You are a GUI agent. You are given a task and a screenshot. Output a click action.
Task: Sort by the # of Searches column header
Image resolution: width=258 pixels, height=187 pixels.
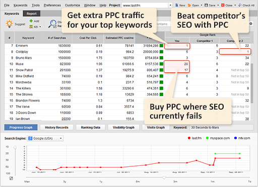pyautogui.click(x=57, y=38)
